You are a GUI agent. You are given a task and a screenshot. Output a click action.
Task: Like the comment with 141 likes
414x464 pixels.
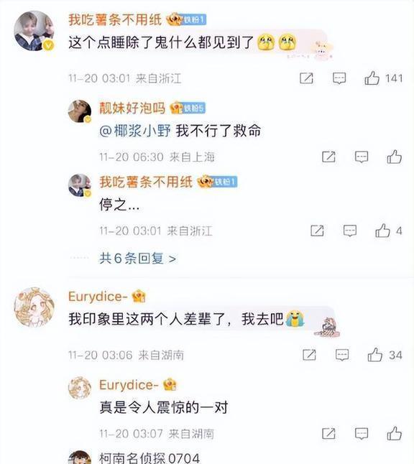(372, 78)
